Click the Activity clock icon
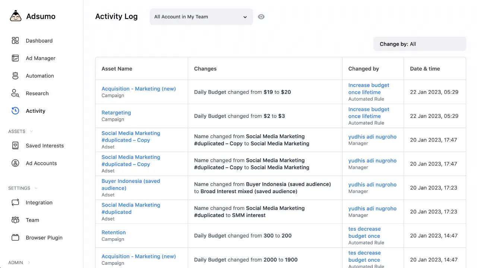Screen dimensions: 477x268 15,111
